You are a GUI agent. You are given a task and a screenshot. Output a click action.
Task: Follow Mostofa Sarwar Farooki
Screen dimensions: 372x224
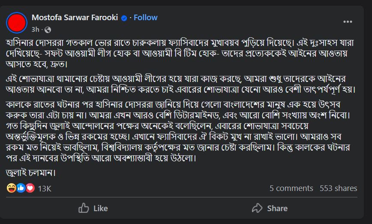145,18
